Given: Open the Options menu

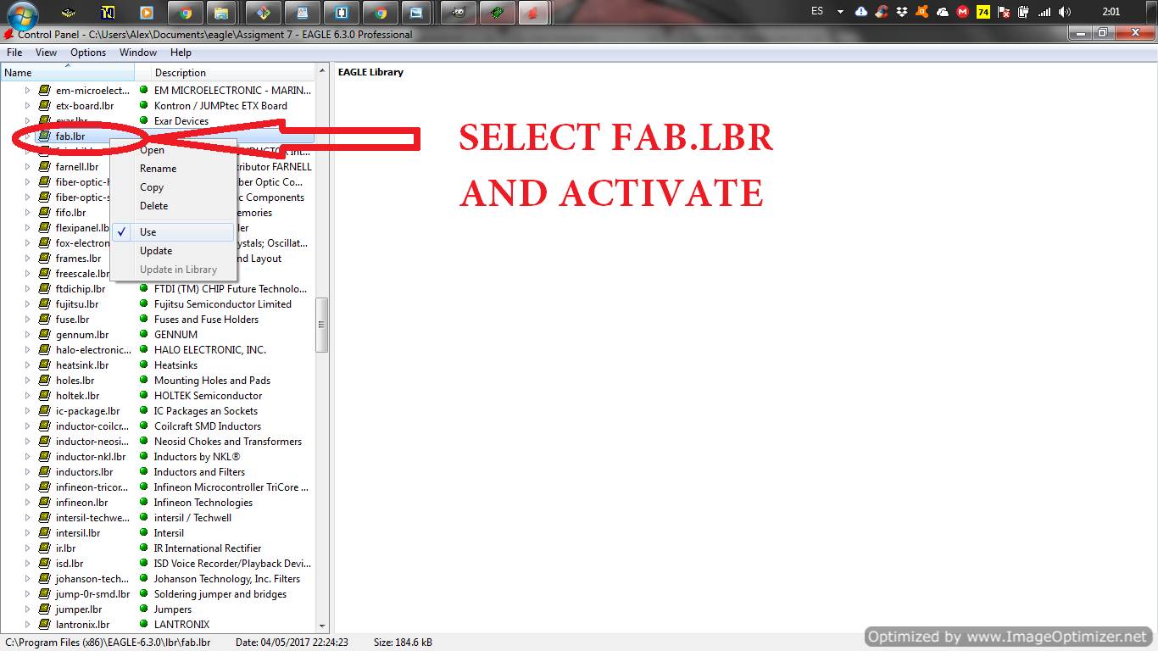Looking at the screenshot, I should click(x=88, y=53).
